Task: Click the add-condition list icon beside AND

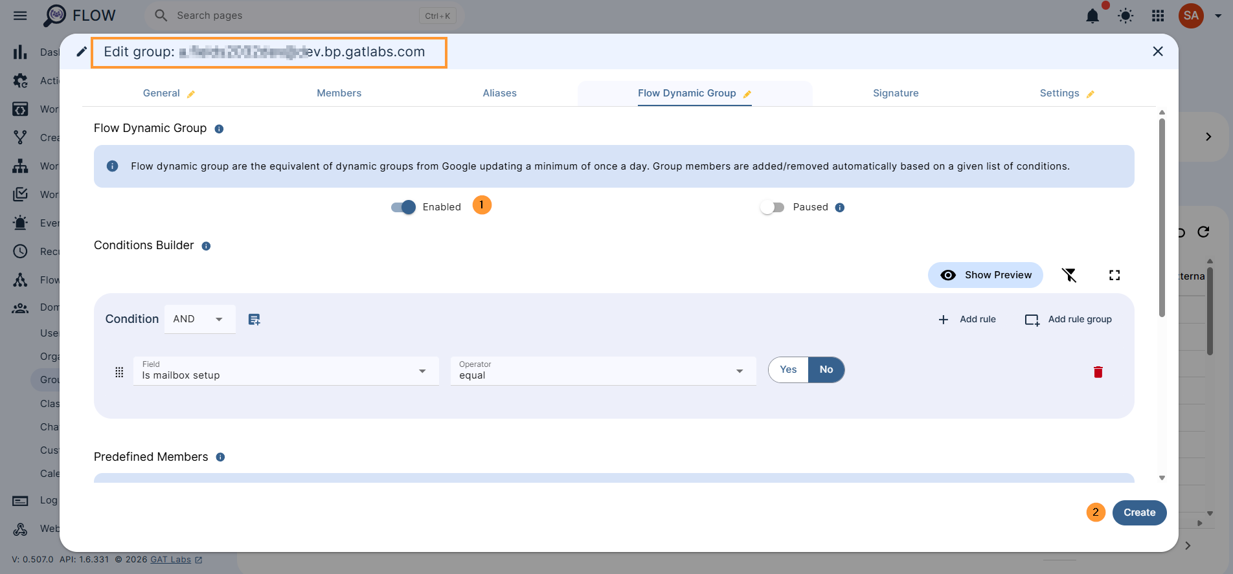Action: (255, 319)
